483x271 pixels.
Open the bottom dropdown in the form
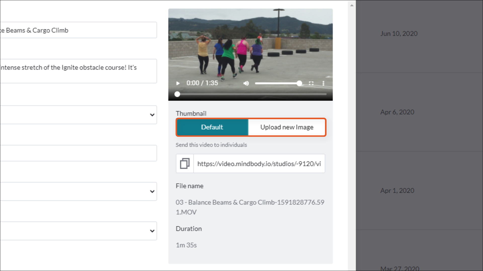[x=78, y=231]
